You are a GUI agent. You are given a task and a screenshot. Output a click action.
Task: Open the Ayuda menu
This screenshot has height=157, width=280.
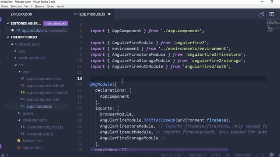click(x=61, y=6)
